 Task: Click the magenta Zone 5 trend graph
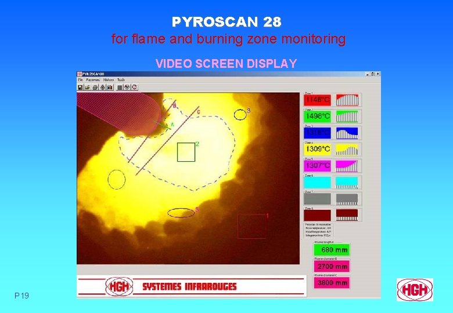(347, 166)
